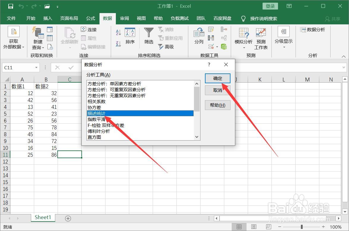The height and width of the screenshot is (231, 349).
Task: Click the Ribbon Display Options icon
Action: [x=289, y=6]
